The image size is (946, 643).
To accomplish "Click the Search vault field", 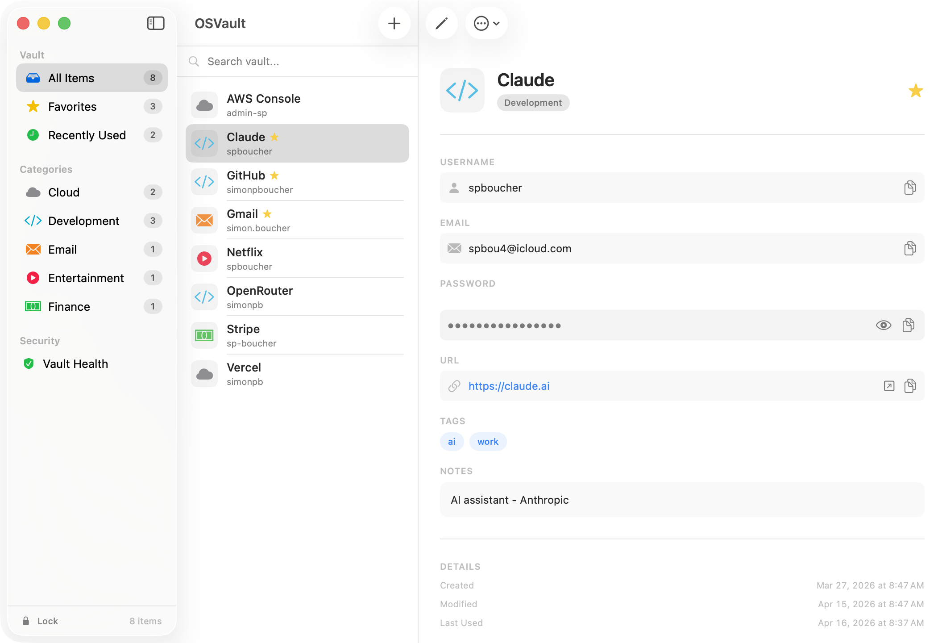I will tap(303, 61).
